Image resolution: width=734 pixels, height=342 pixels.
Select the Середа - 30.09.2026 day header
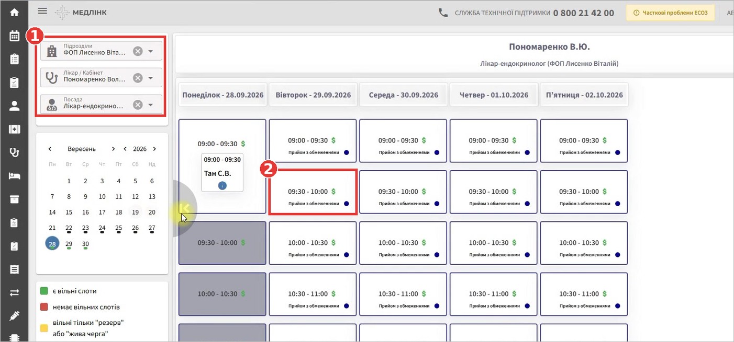403,95
